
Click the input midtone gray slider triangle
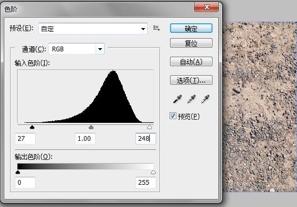click(91, 127)
